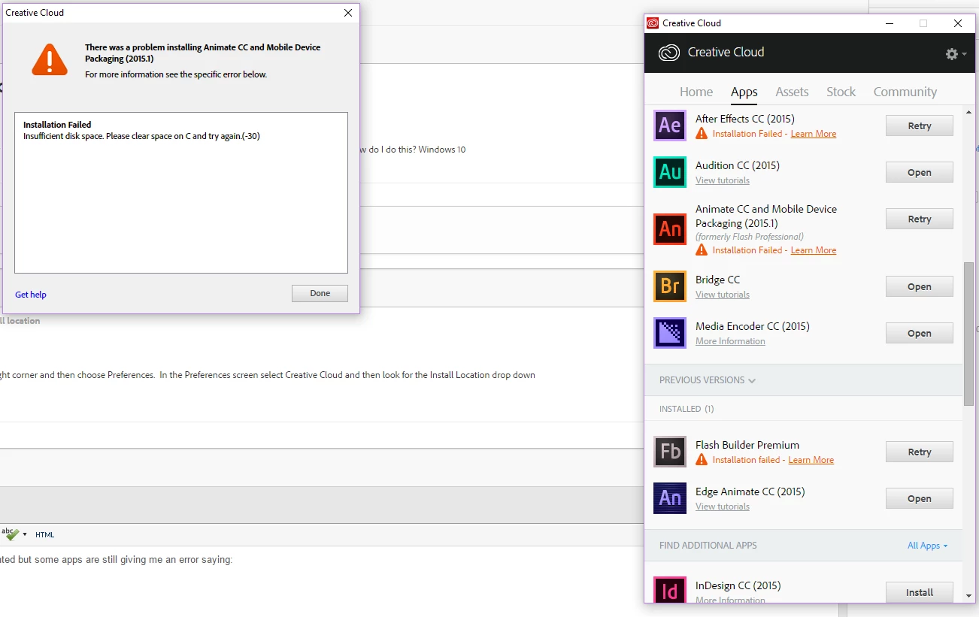The image size is (979, 617).
Task: Open Media Encoder CC (2015)
Action: 919,334
